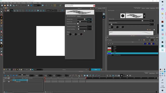Select the Colour tab in the colour panel
Image resolution: width=166 pixels, height=93 pixels.
tap(148, 37)
